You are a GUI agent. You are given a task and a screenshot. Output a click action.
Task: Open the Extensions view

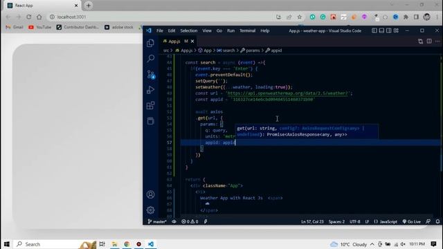[151, 106]
